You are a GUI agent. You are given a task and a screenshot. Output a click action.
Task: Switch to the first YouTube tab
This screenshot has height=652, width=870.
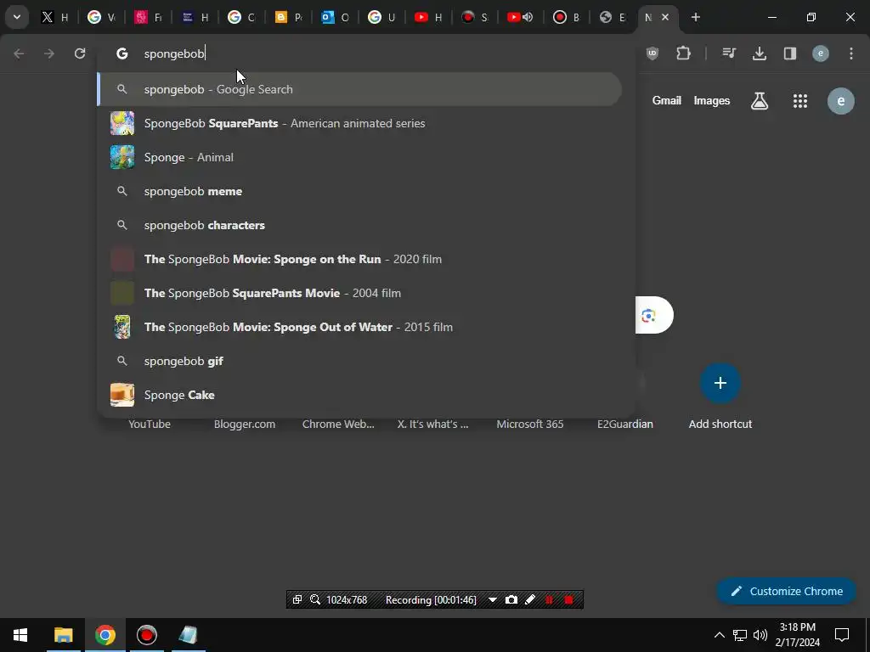click(x=429, y=17)
